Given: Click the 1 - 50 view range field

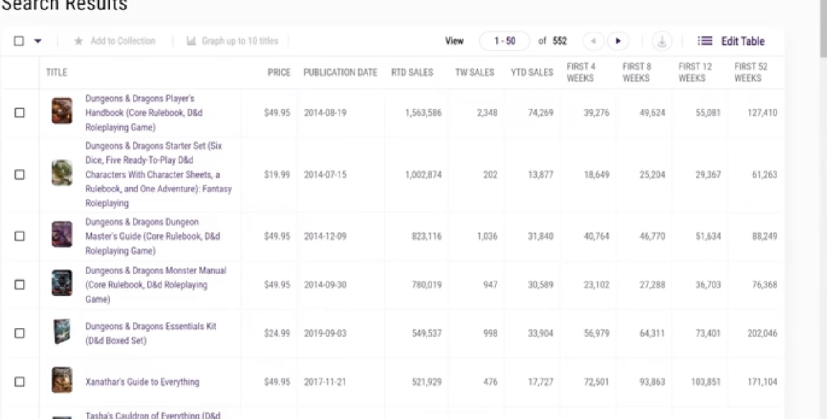Looking at the screenshot, I should [x=505, y=41].
